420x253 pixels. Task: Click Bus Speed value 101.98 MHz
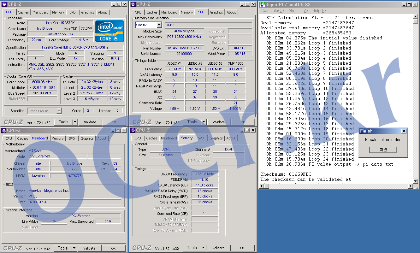[x=42, y=93]
